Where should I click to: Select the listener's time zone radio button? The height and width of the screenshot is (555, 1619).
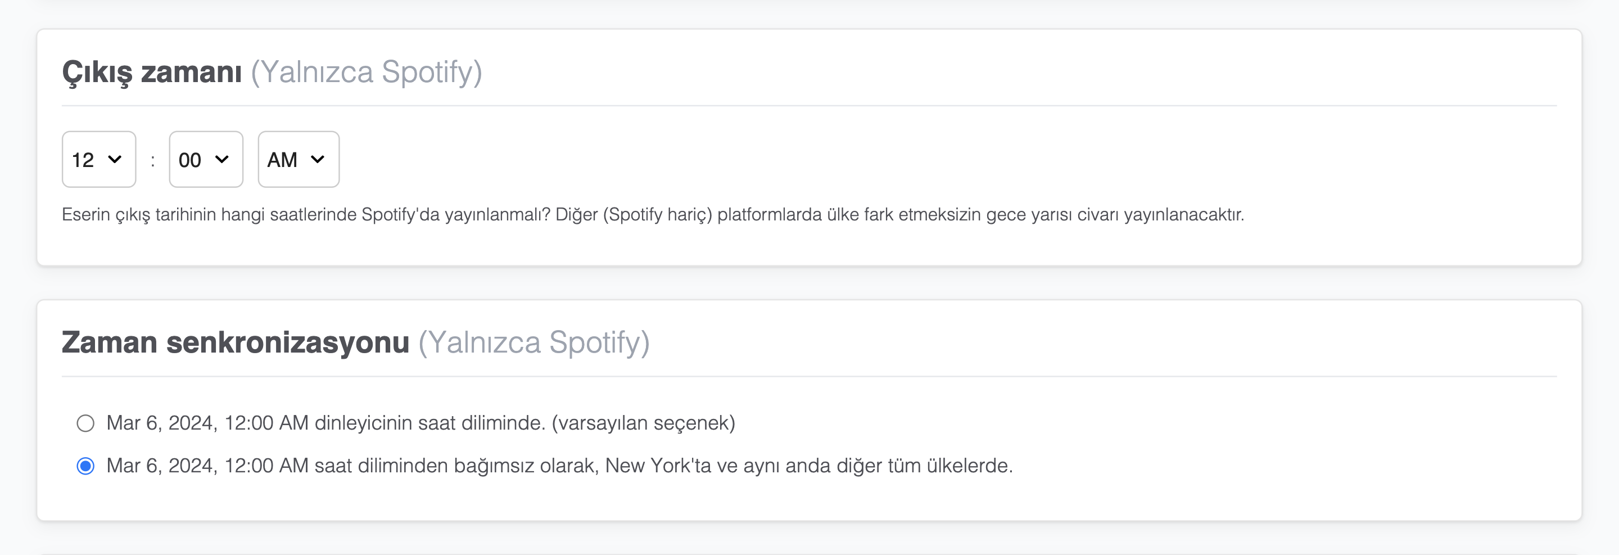pos(85,423)
